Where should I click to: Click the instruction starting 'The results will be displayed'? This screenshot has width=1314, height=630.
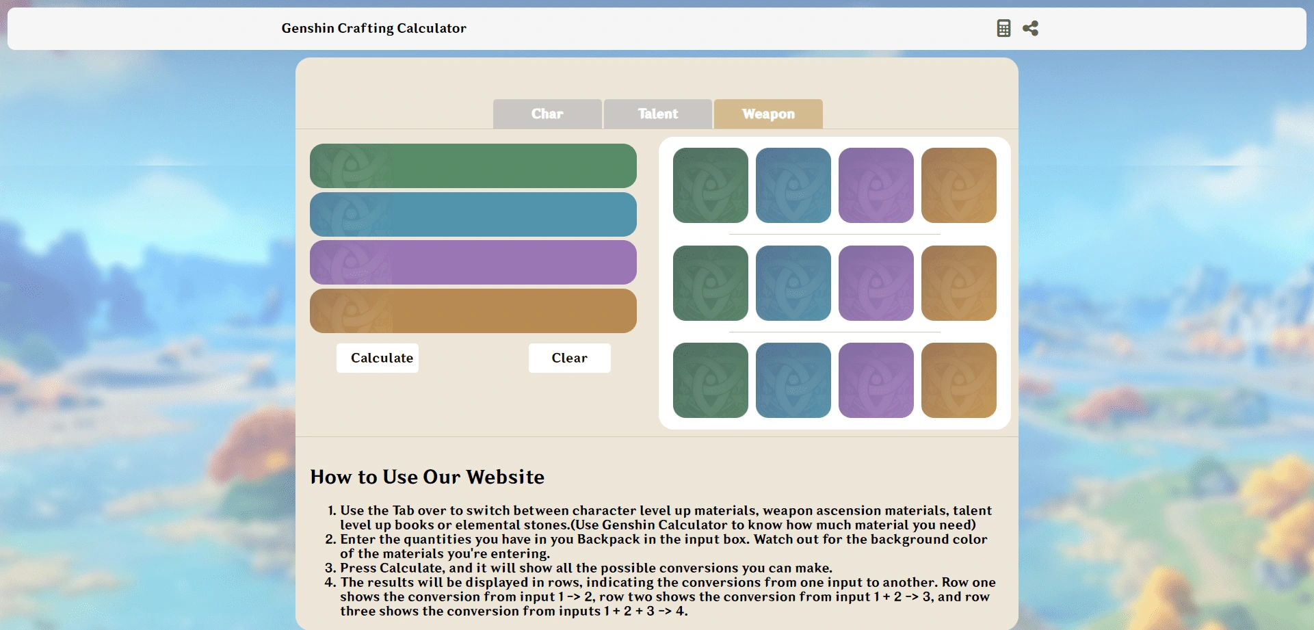pyautogui.click(x=668, y=596)
